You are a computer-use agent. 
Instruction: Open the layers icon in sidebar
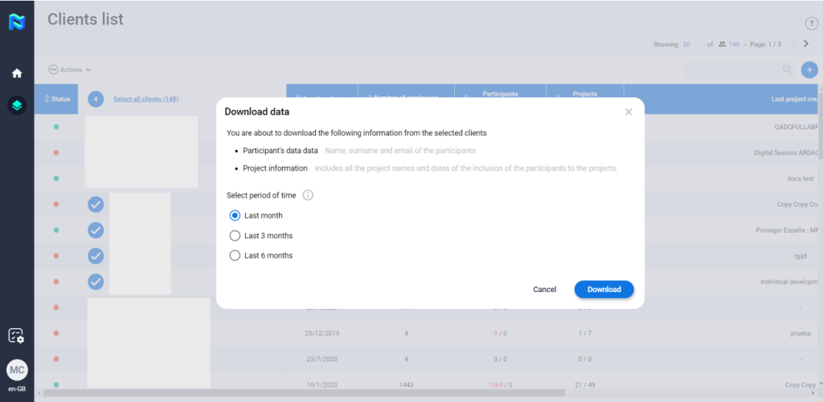(x=17, y=105)
